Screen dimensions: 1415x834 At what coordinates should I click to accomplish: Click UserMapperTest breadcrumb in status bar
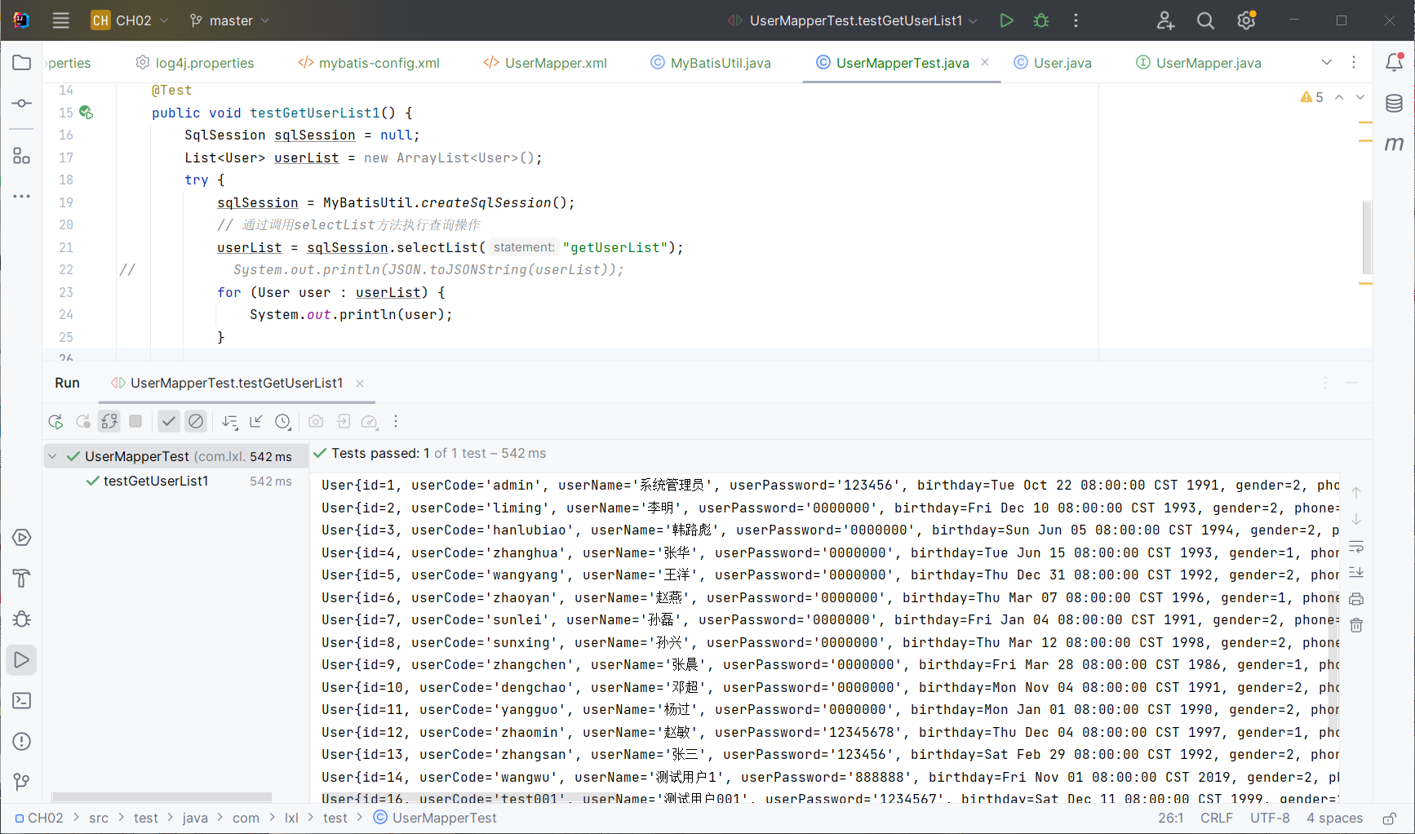[435, 818]
